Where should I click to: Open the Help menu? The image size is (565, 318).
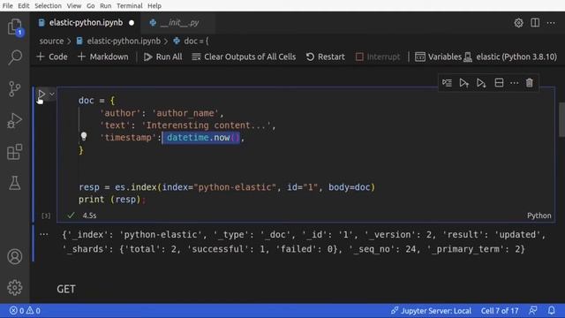[x=154, y=6]
